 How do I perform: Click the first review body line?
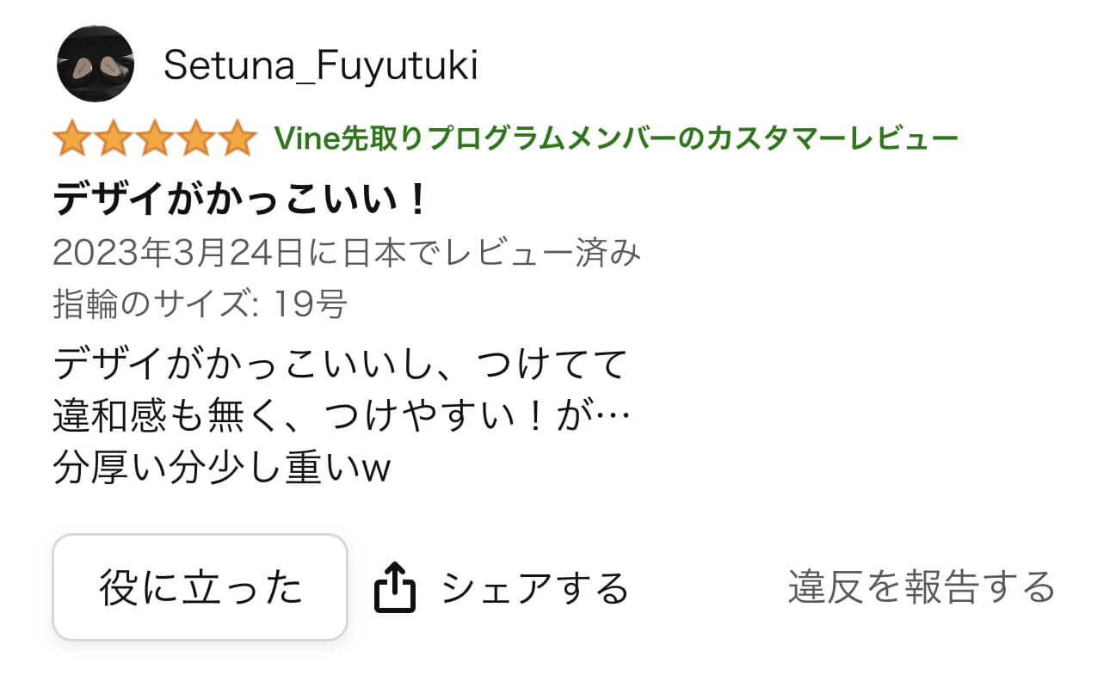tap(338, 365)
